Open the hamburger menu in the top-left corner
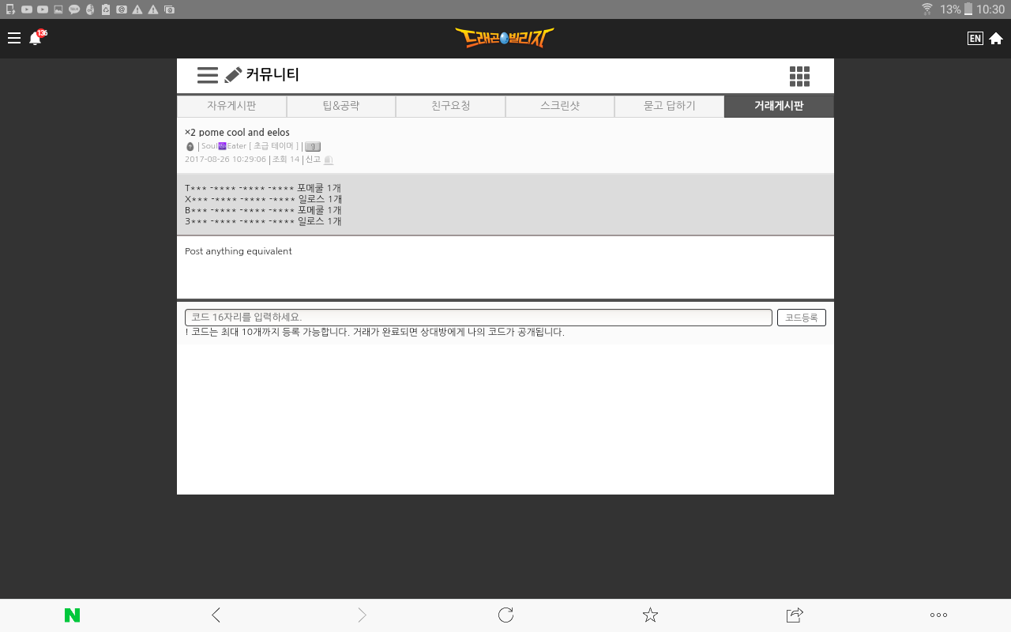Screen dimensions: 1011x632 pos(14,38)
